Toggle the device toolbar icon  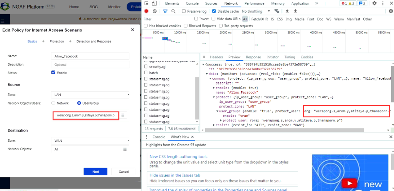tap(154, 3)
